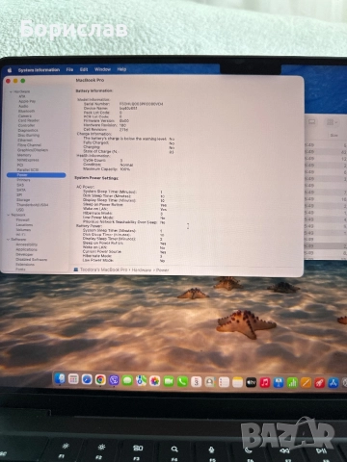Image resolution: width=347 pixels, height=462 pixels.
Task: Open Finder from the Dock
Action: click(x=60, y=379)
